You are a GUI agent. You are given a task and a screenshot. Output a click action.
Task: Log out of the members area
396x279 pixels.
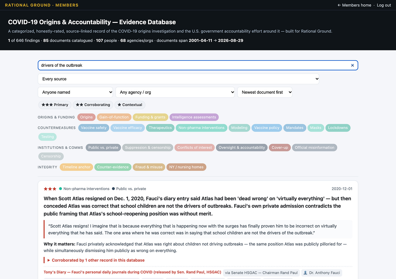(384, 5)
